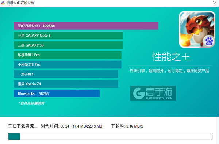
Task: Click the 正在下载资源 status text
Action: point(23,126)
